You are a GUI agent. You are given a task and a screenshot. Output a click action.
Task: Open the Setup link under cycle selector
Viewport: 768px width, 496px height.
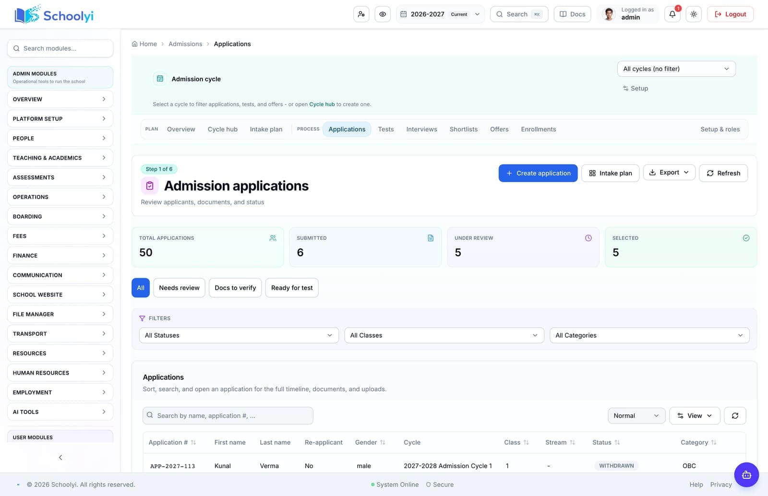(x=636, y=88)
